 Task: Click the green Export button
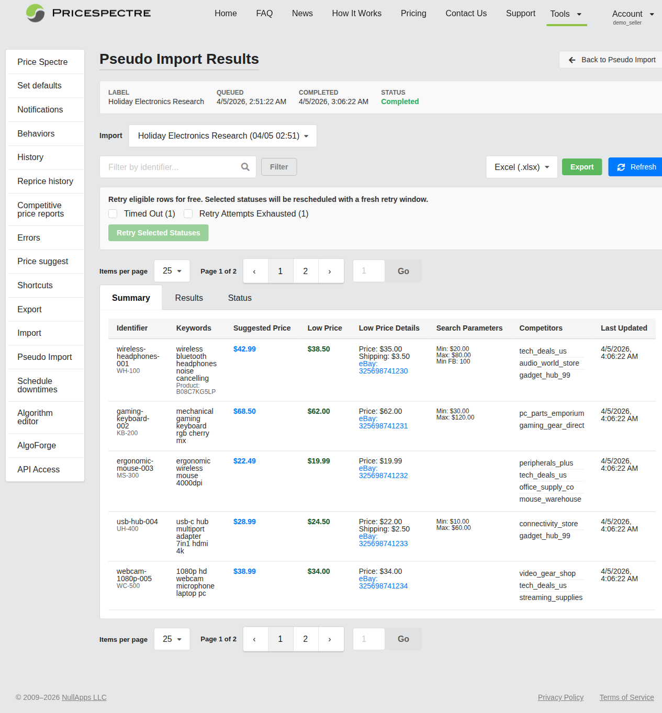click(581, 167)
